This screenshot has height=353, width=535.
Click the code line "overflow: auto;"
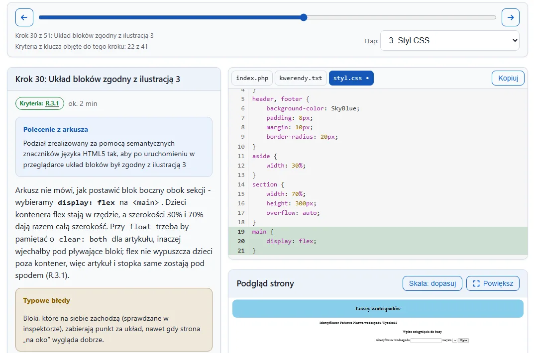click(293, 213)
